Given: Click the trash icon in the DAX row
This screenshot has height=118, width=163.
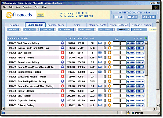Looking at the screenshot, I should coord(105,53).
